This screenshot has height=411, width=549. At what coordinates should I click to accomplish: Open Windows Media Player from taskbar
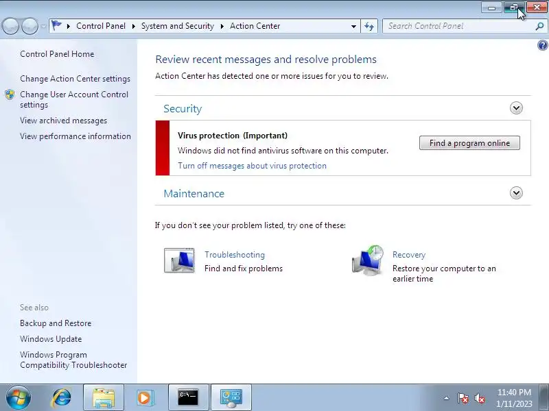[145, 398]
